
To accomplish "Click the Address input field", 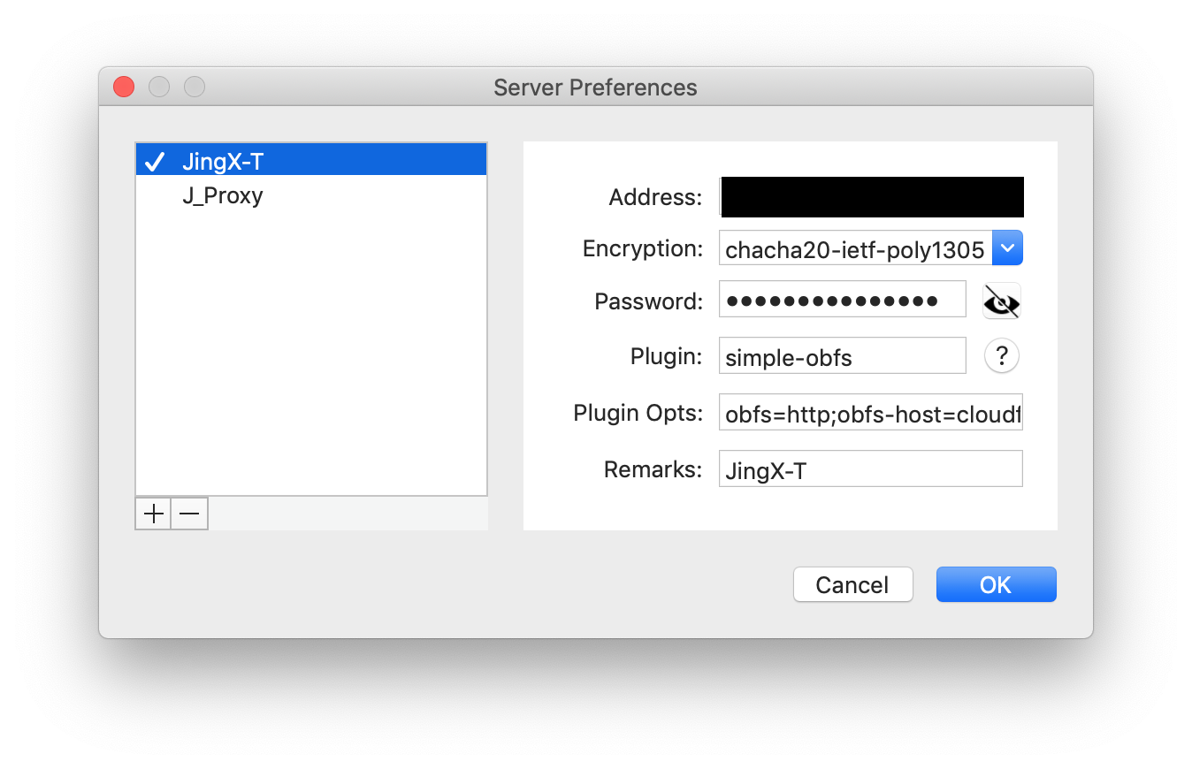I will [872, 197].
